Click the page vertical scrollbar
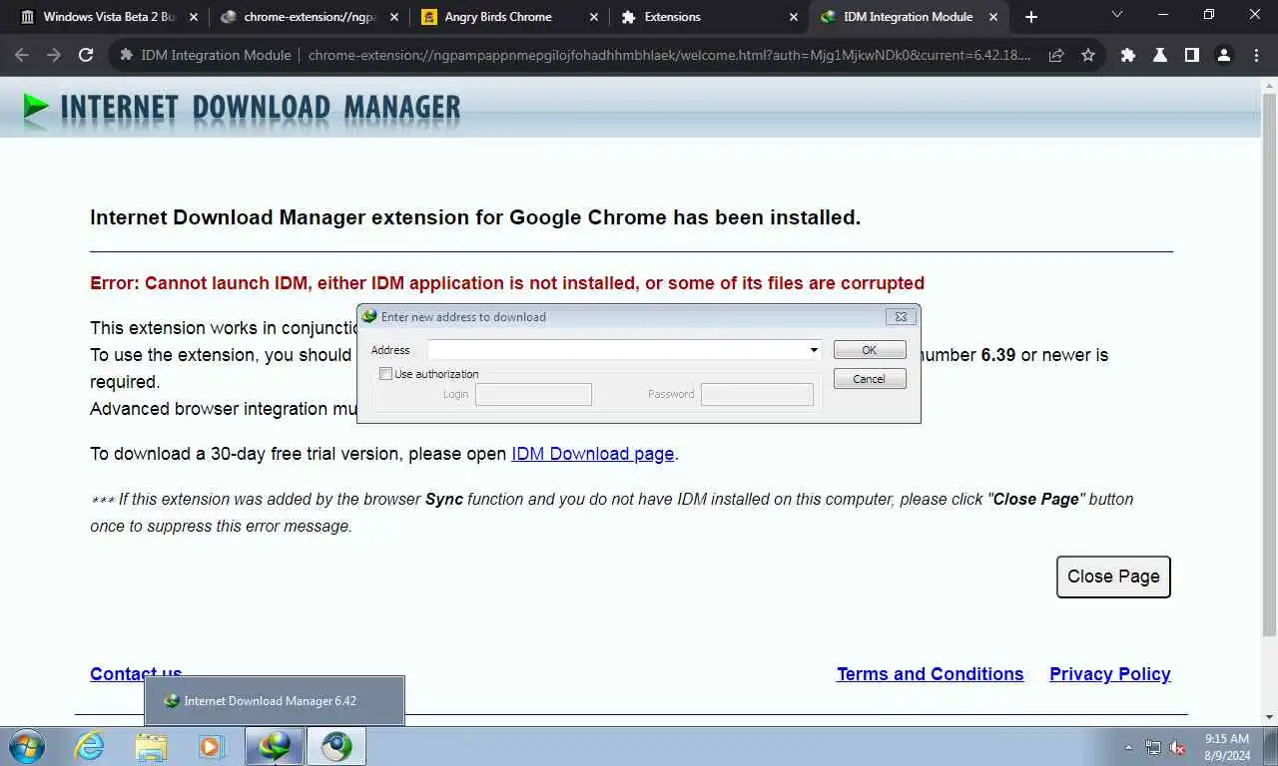 point(1269,364)
